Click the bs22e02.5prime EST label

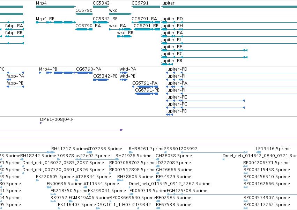tap(92, 156)
